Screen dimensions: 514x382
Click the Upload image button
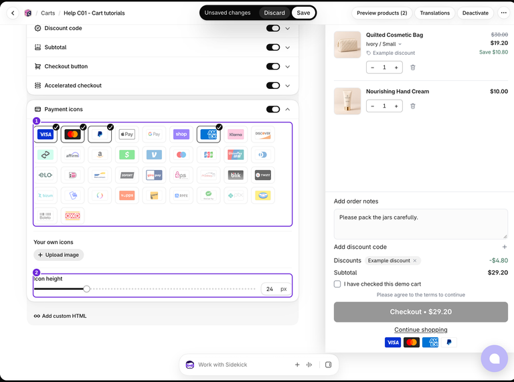59,255
